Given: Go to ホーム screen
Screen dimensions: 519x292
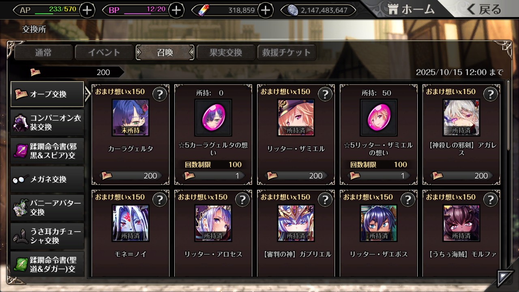Looking at the screenshot, I should tap(411, 9).
